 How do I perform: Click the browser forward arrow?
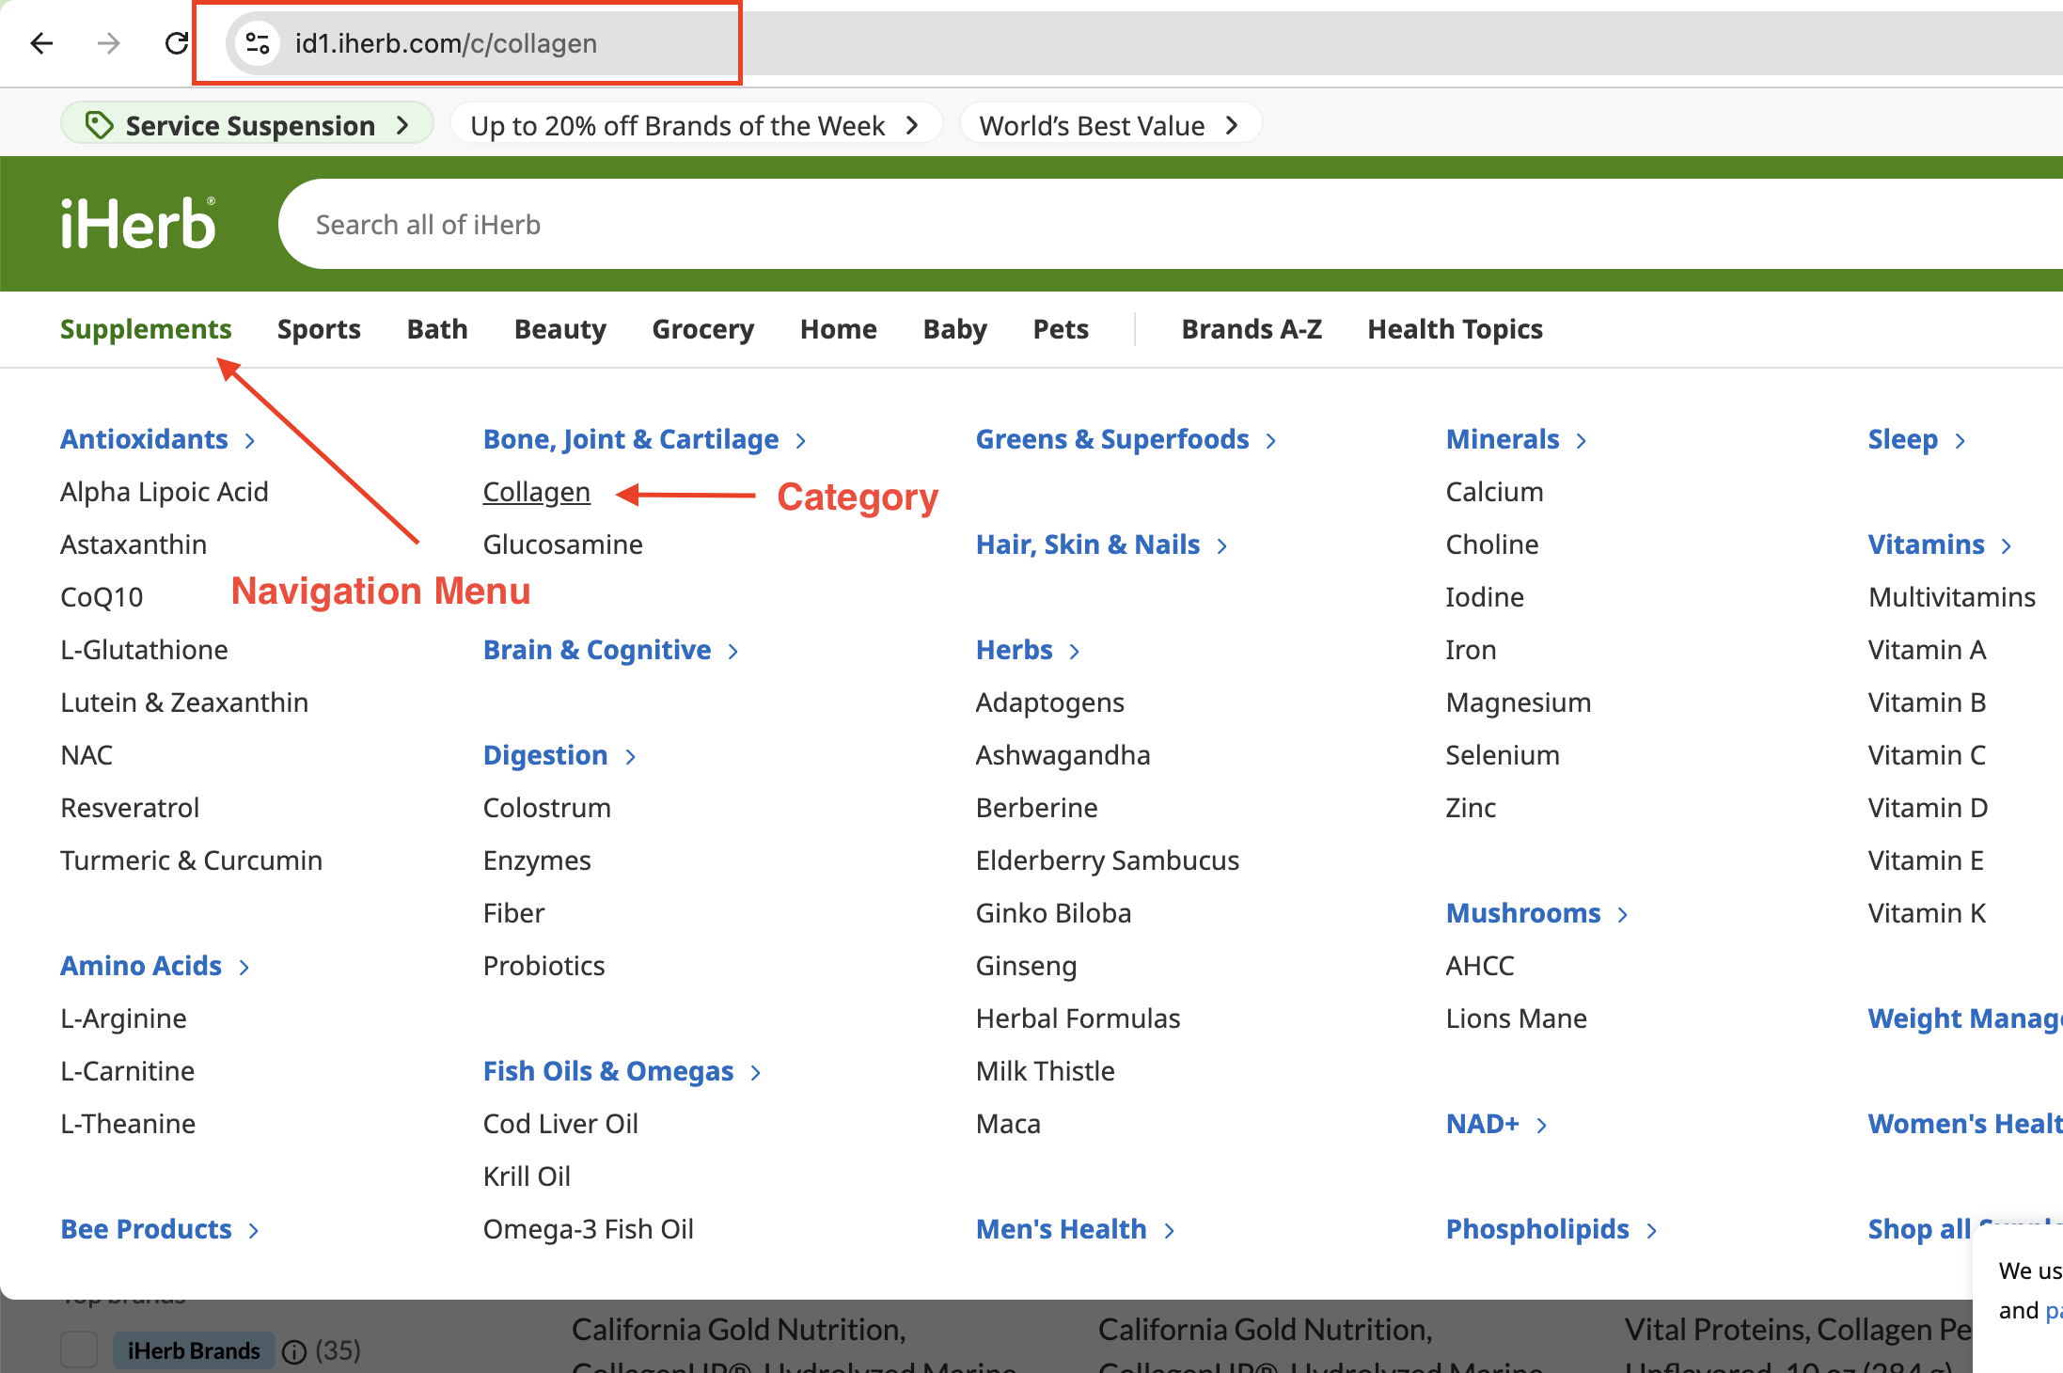(x=109, y=43)
